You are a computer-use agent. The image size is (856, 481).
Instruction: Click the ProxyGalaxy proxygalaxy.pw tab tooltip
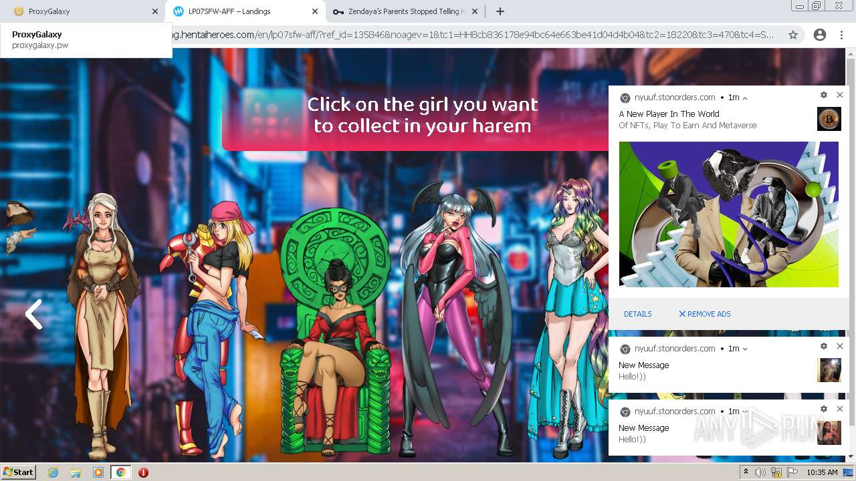point(86,40)
